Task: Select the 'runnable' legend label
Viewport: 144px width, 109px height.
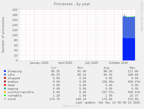Action: (14, 96)
